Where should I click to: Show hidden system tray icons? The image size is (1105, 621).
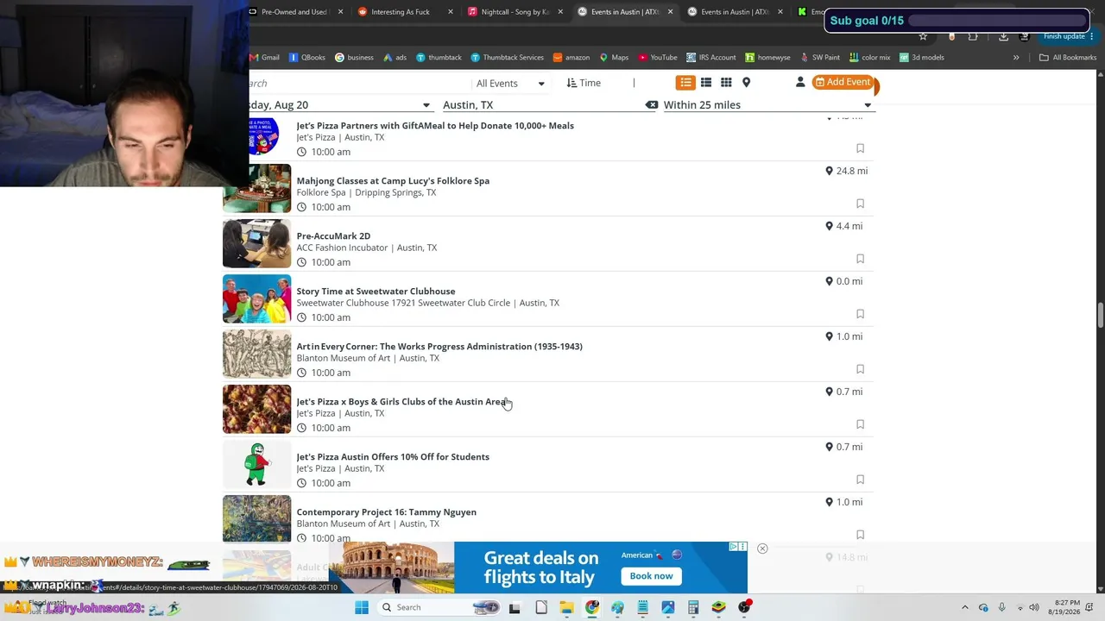(965, 607)
